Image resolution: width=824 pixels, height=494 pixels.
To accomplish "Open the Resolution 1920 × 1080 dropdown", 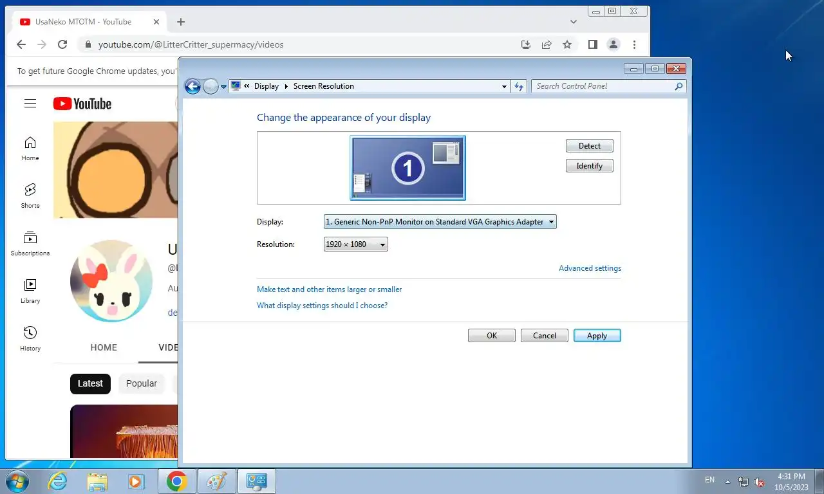I will [x=355, y=244].
